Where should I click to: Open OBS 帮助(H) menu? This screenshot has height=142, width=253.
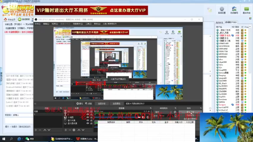tap(97, 24)
